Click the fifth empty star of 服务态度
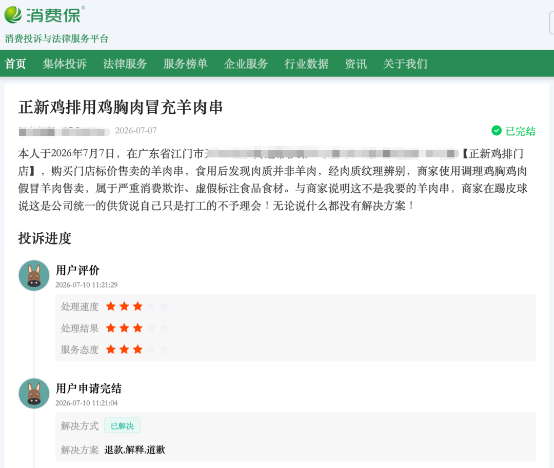This screenshot has width=554, height=468. pos(165,350)
